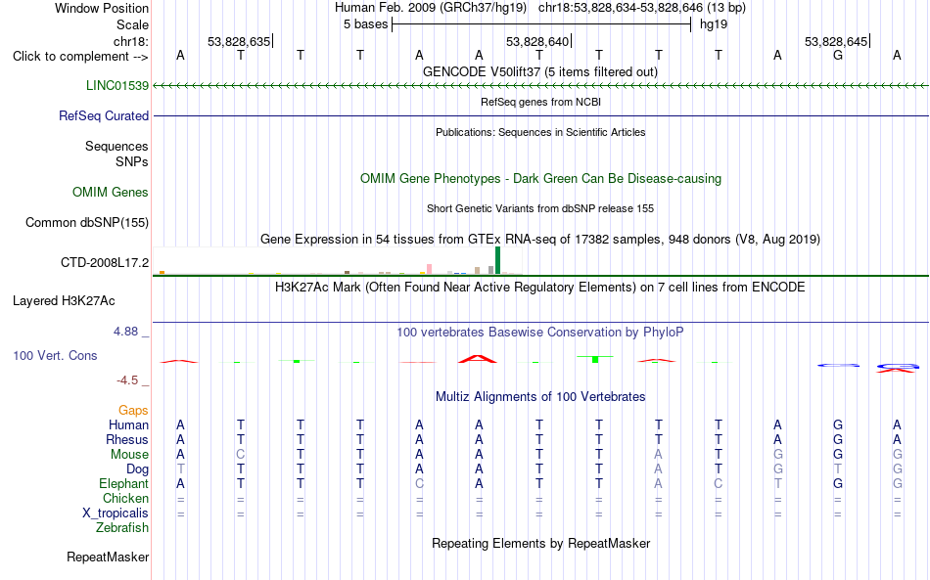
Task: Click the G base in the complement row
Action: click(837, 55)
